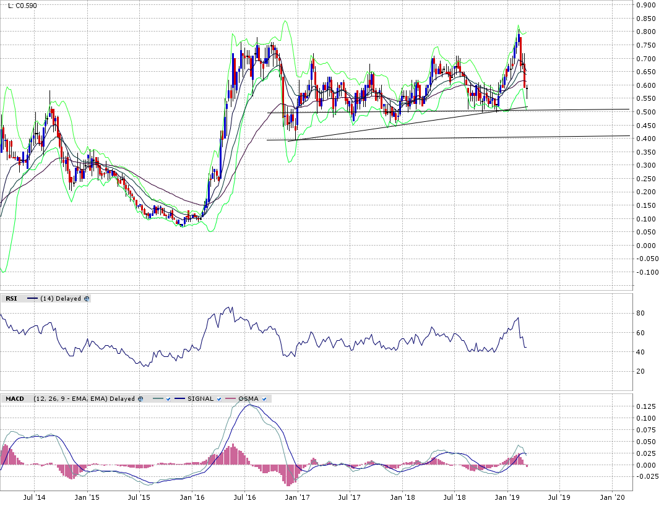Click the OSMA pink legend swatch

click(x=231, y=399)
